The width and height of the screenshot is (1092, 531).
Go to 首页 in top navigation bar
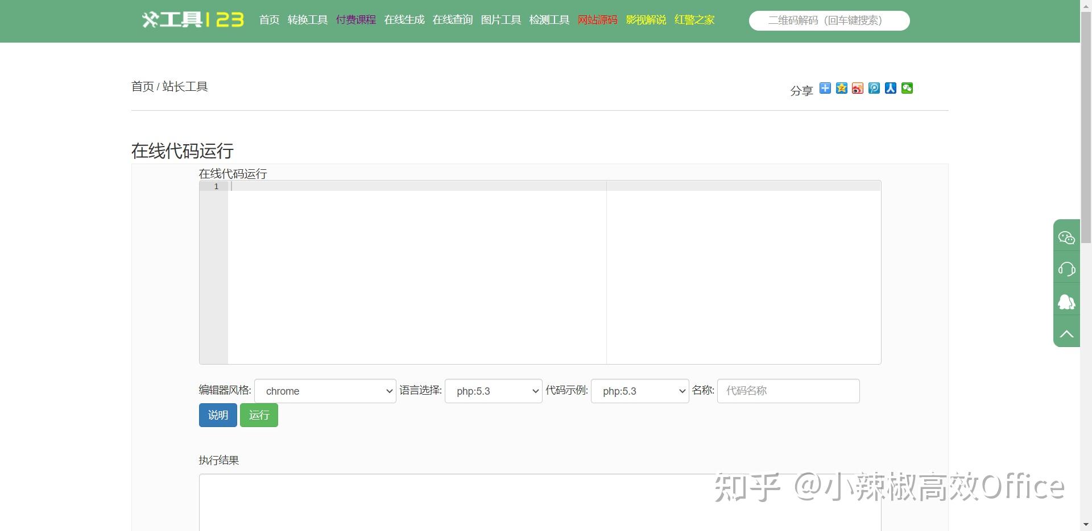click(269, 20)
